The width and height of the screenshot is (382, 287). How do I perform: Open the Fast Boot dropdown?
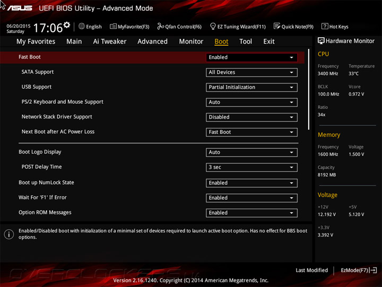pyautogui.click(x=251, y=57)
